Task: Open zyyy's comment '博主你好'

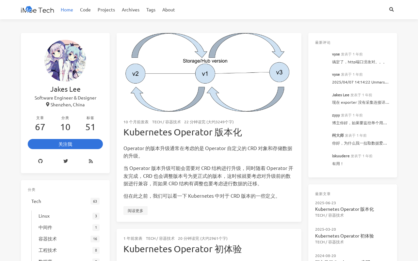Action: [360, 123]
